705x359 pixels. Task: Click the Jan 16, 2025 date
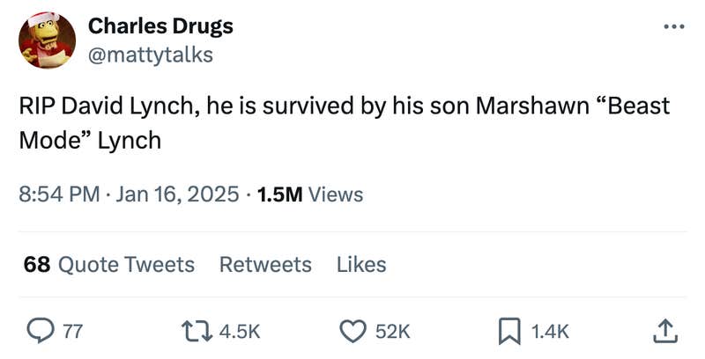(x=175, y=194)
